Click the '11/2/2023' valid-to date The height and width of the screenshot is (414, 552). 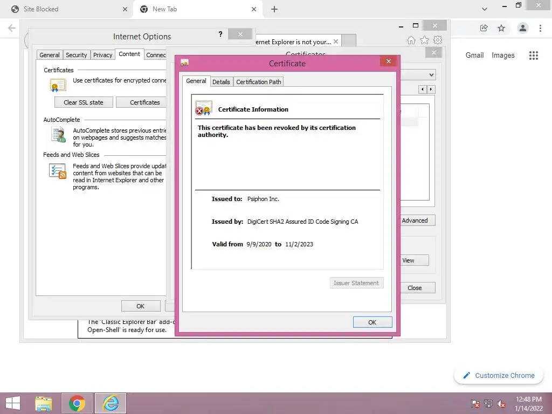point(299,244)
